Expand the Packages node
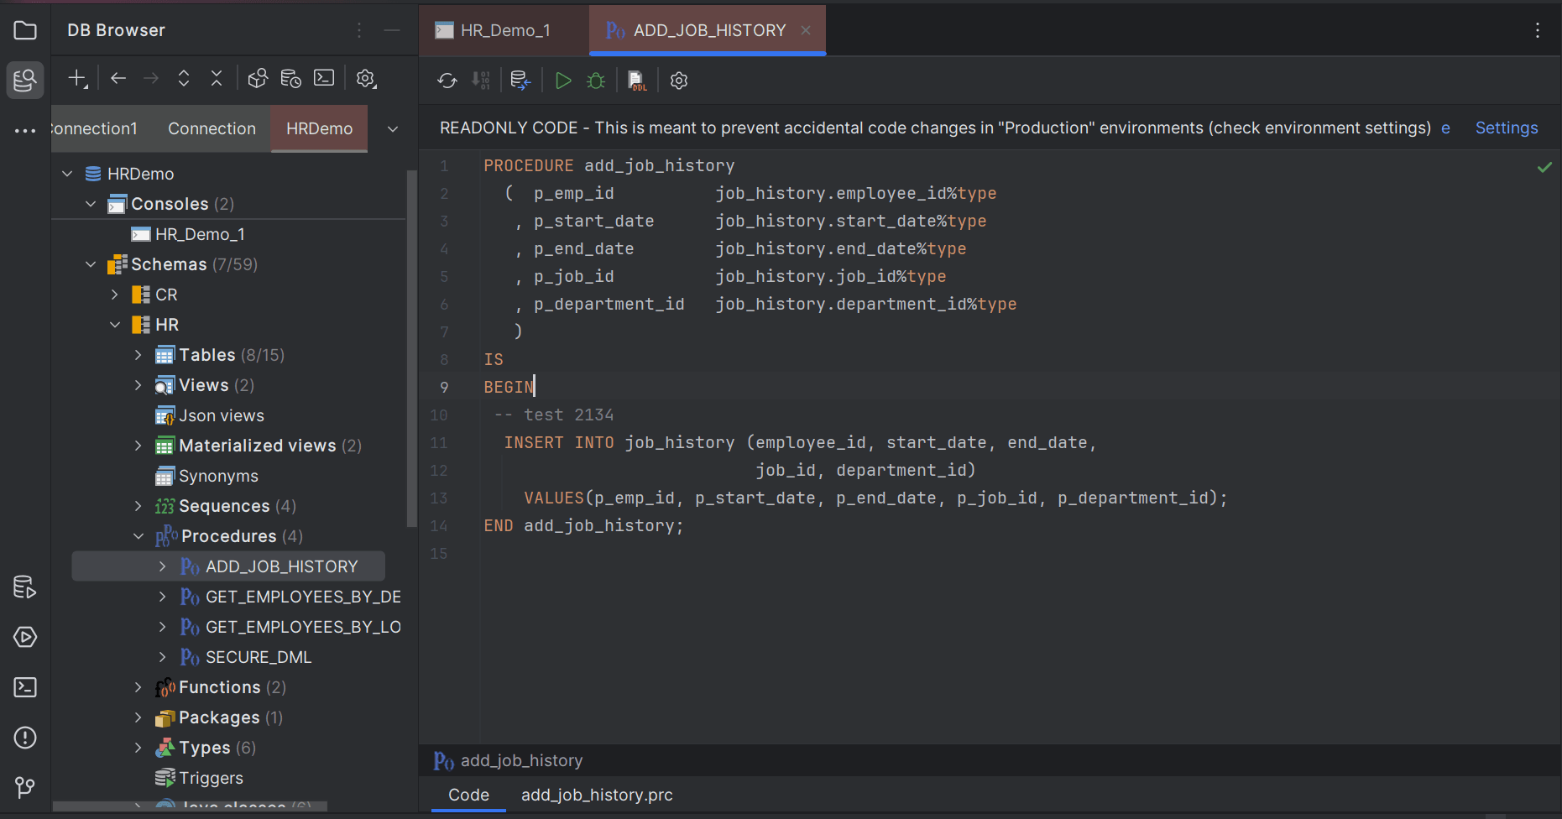The image size is (1562, 819). pyautogui.click(x=138, y=717)
